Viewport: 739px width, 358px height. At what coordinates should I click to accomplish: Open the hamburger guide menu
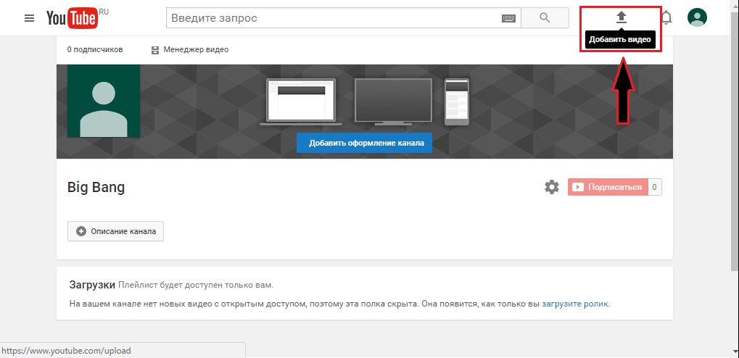pos(29,18)
